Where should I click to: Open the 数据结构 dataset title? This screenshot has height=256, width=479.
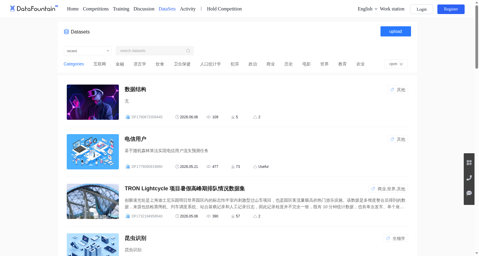pos(135,89)
